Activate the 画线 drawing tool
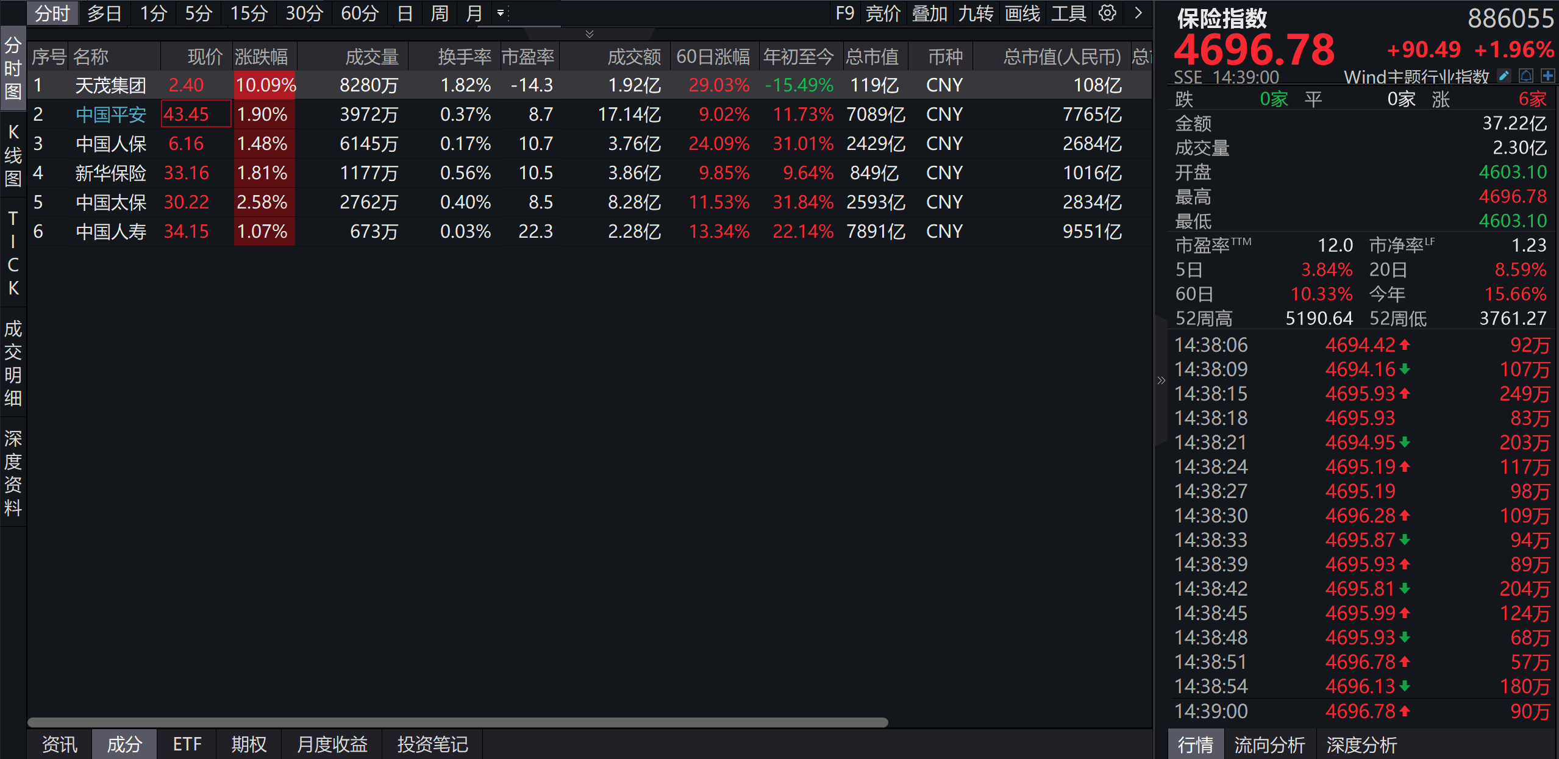The width and height of the screenshot is (1559, 759). tap(1022, 13)
